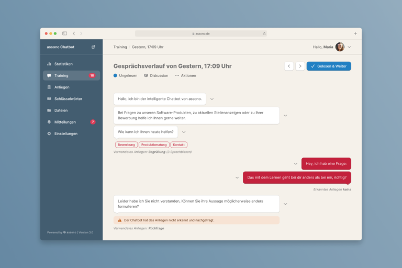Go back with browser back arrow
This screenshot has height=268, width=402.
(x=74, y=33)
